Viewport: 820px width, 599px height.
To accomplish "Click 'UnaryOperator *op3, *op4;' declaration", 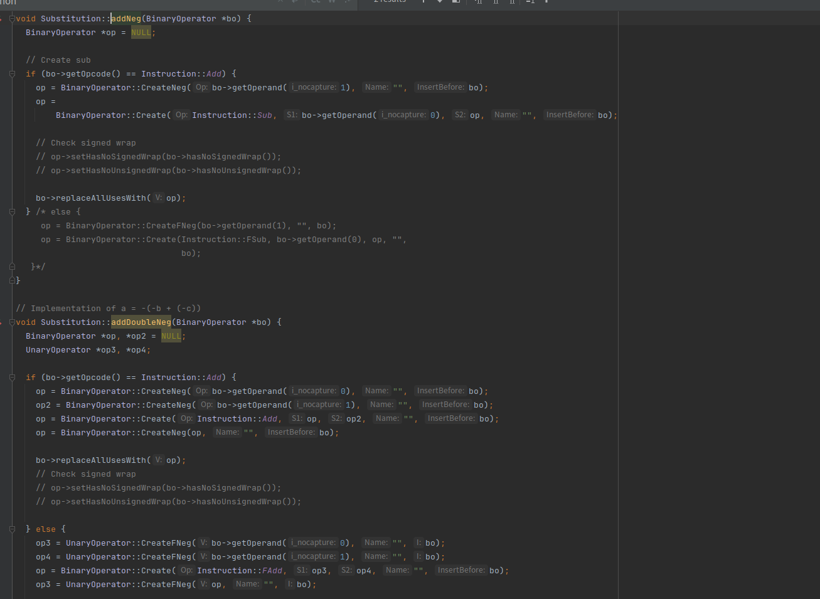I will coord(88,350).
